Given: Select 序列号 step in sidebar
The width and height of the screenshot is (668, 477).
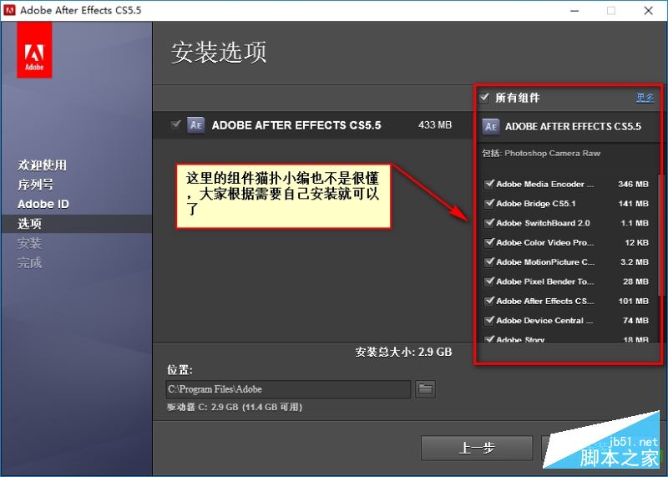Looking at the screenshot, I should [36, 185].
